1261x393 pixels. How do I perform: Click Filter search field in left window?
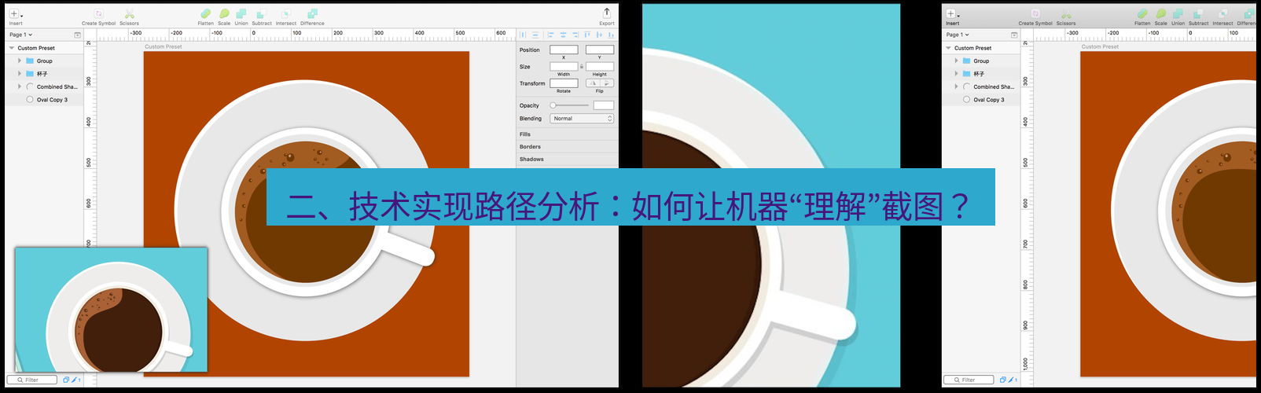click(x=32, y=380)
